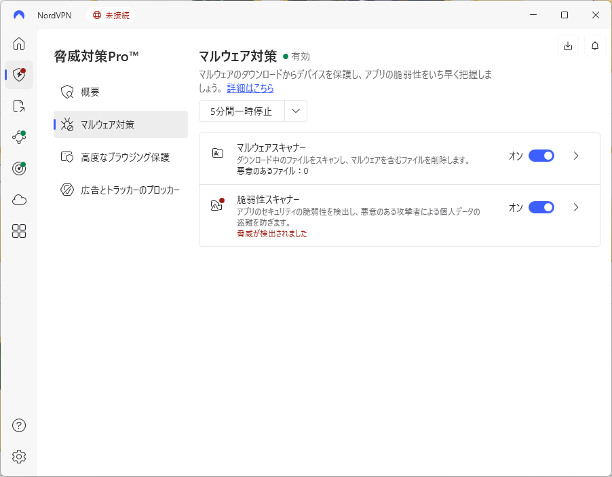This screenshot has height=477, width=612.
Task: Open the NordVPN home screen icon
Action: 18,43
